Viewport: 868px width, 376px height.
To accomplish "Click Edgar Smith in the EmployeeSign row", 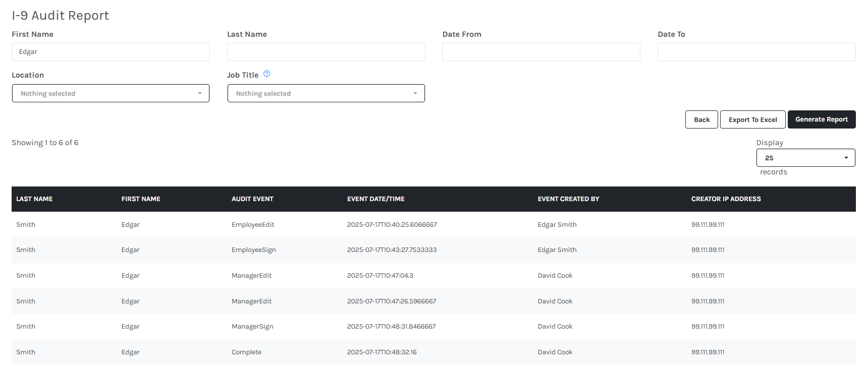I will point(557,250).
